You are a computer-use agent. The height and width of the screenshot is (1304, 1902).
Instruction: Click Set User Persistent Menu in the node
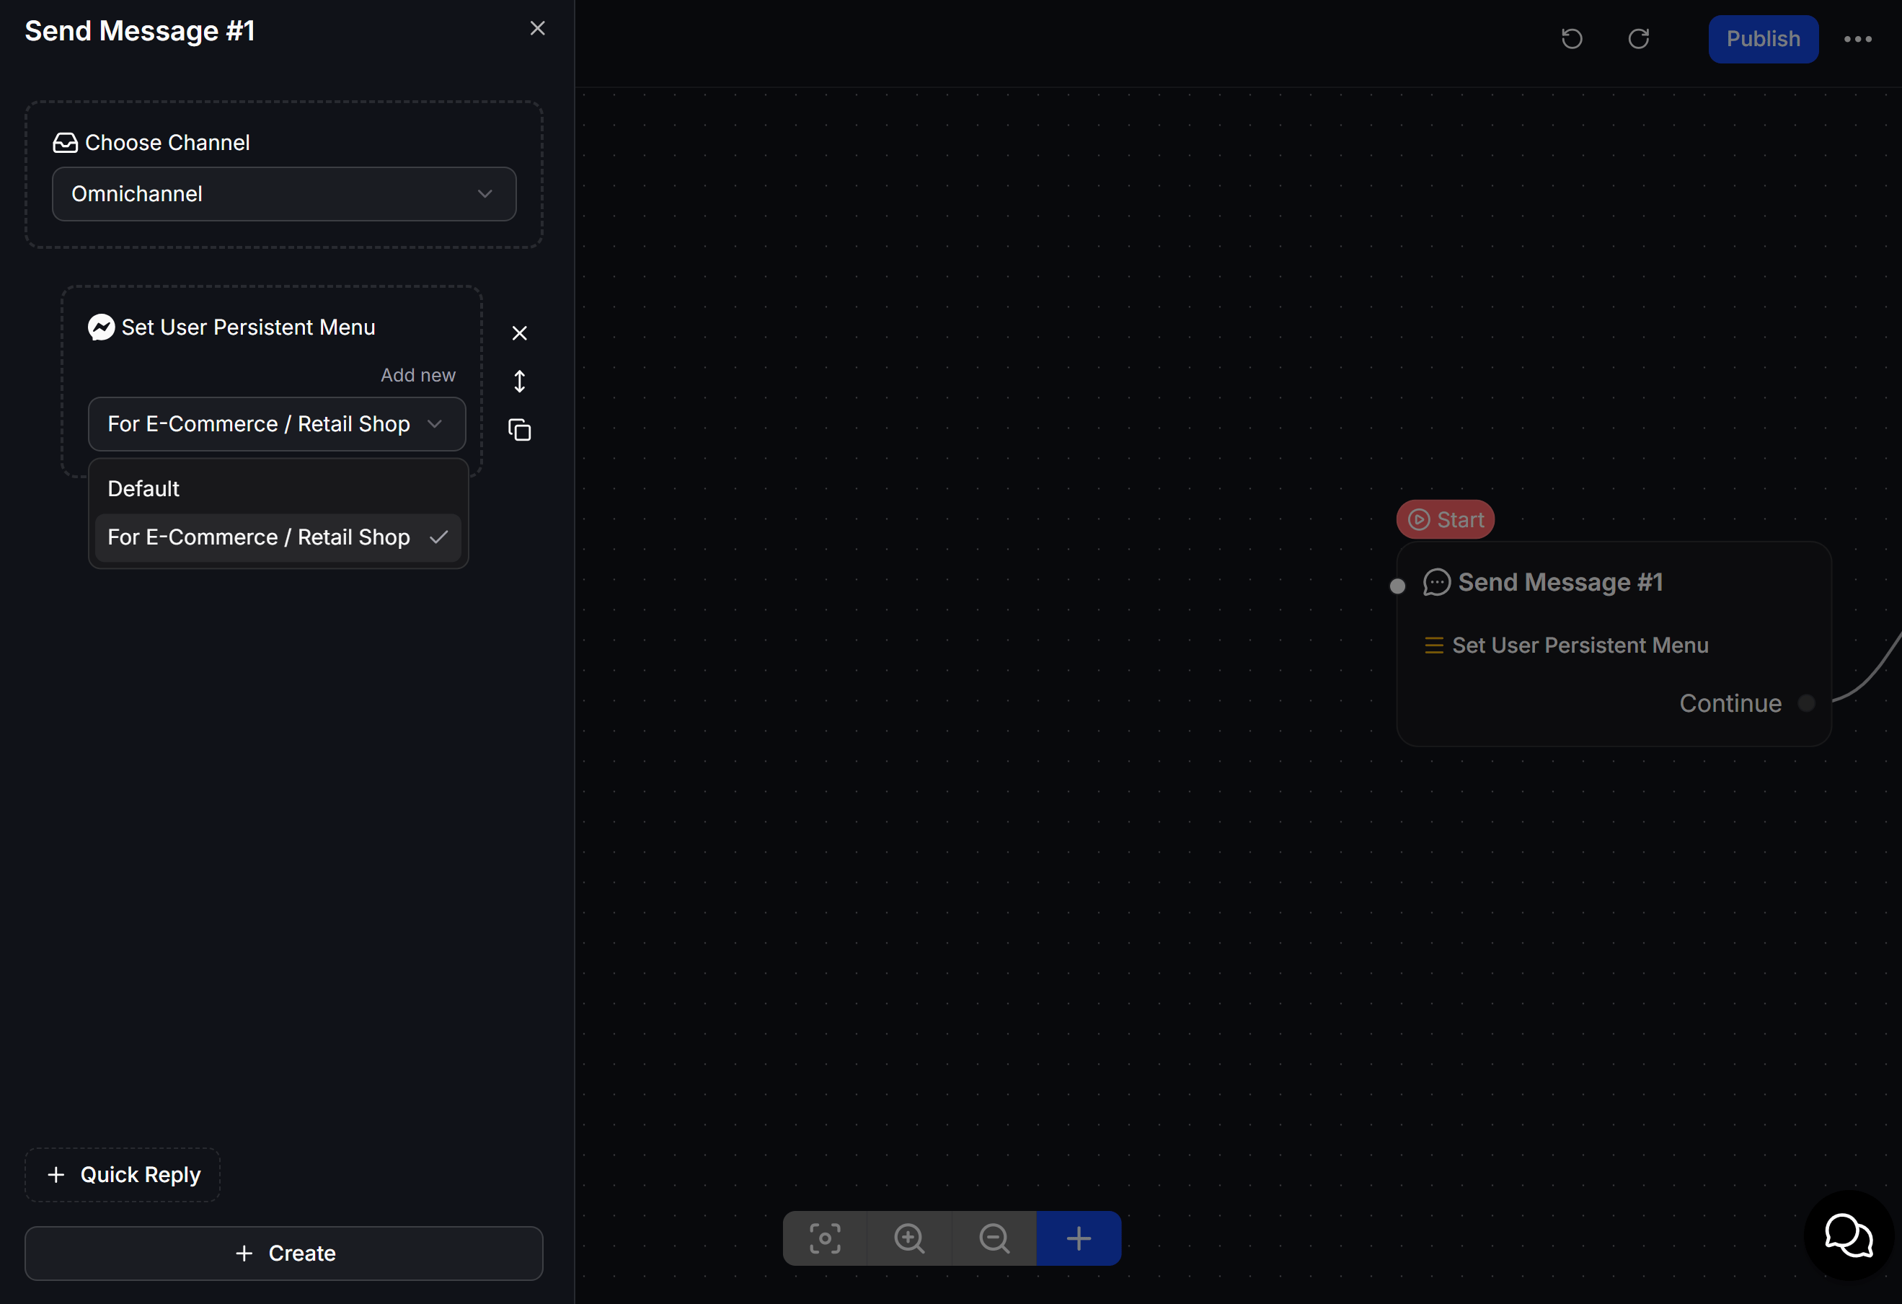click(1580, 645)
